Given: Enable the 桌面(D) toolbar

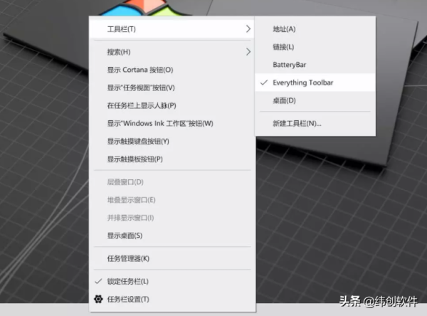Looking at the screenshot, I should pyautogui.click(x=315, y=100).
